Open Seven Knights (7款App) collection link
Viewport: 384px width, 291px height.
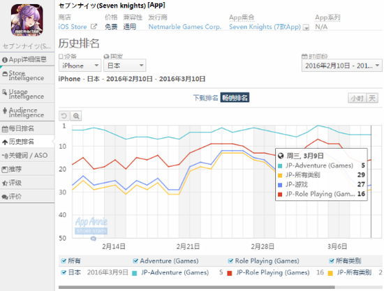click(x=265, y=27)
